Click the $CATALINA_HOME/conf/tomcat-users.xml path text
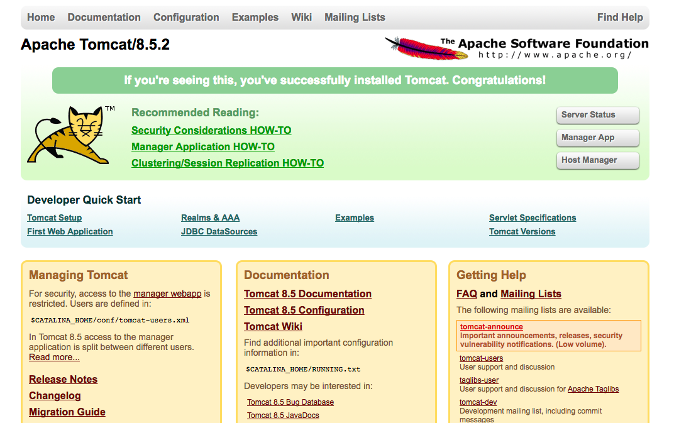 pyautogui.click(x=110, y=321)
